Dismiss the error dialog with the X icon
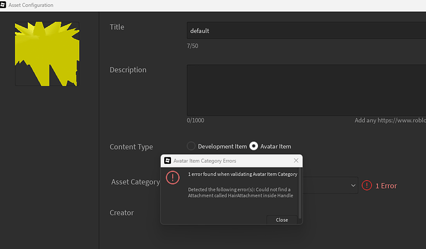 pos(296,161)
